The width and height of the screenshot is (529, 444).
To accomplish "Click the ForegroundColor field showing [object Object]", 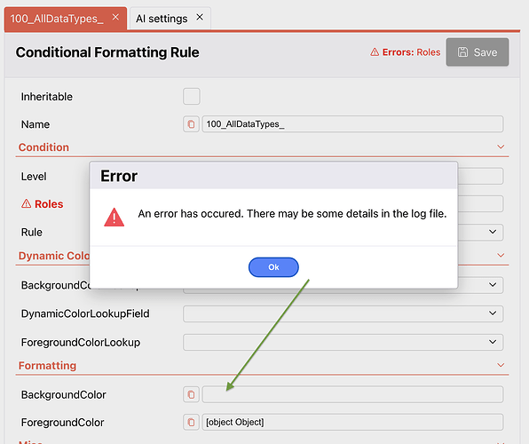I will [352, 422].
